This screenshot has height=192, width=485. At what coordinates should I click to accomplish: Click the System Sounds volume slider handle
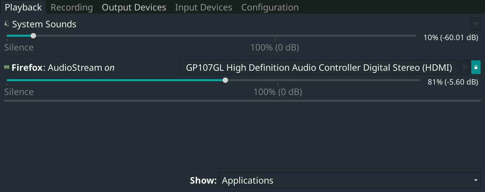33,36
